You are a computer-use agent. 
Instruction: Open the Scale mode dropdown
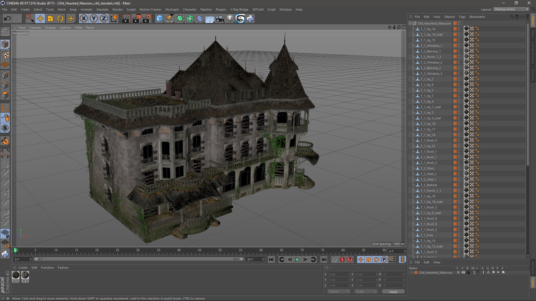366,292
